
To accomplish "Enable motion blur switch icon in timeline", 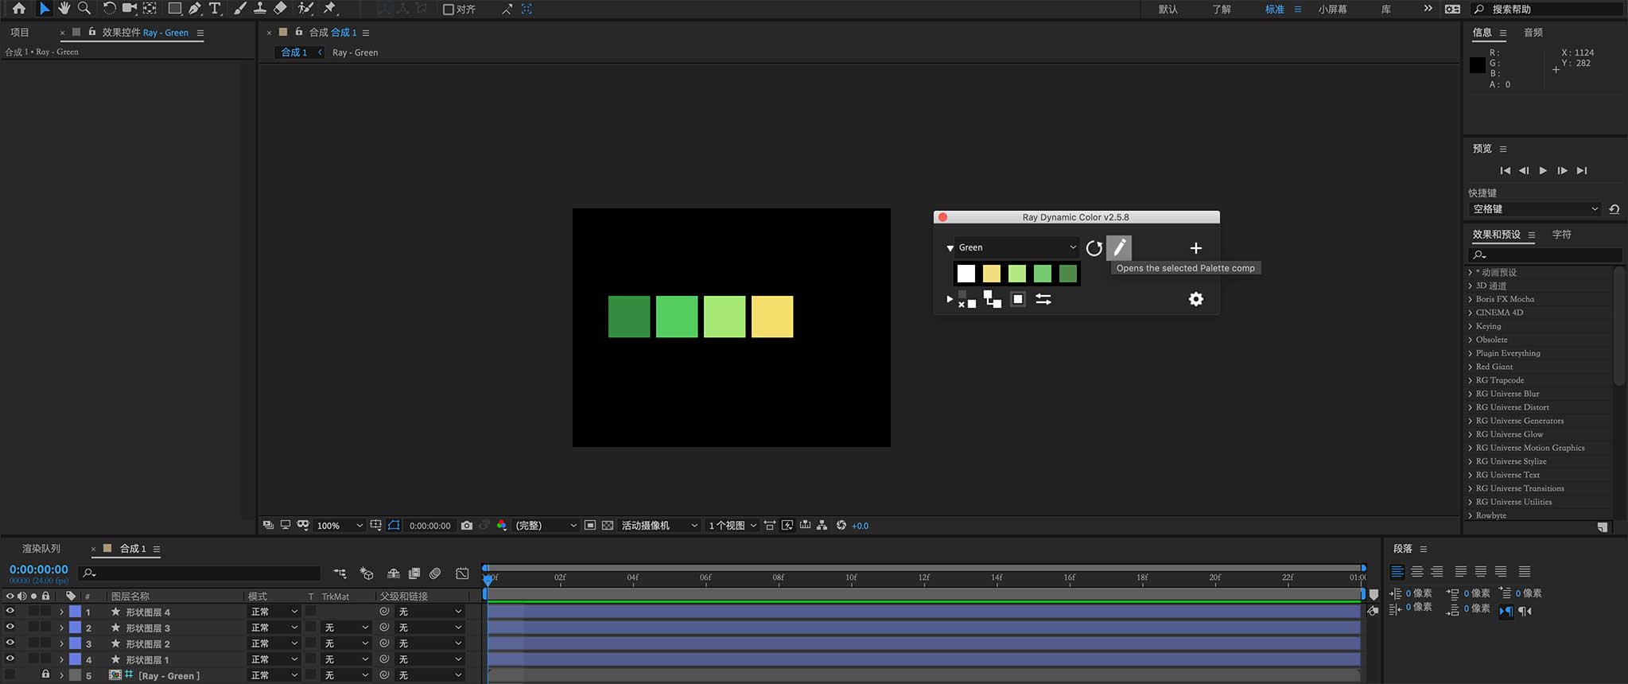I will (435, 573).
